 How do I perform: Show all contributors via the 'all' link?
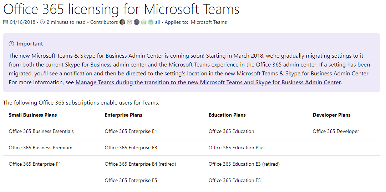coord(158,22)
